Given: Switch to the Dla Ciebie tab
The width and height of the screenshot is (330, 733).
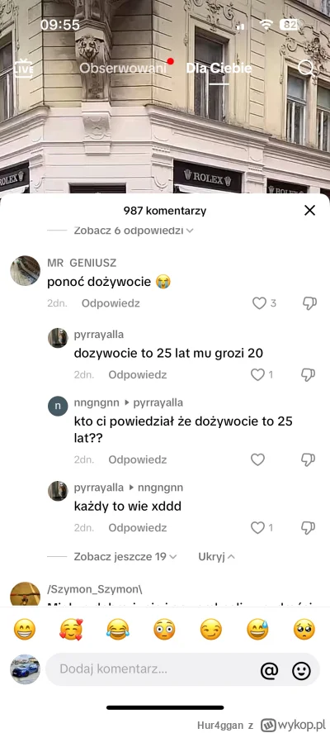Looking at the screenshot, I should 219,69.
